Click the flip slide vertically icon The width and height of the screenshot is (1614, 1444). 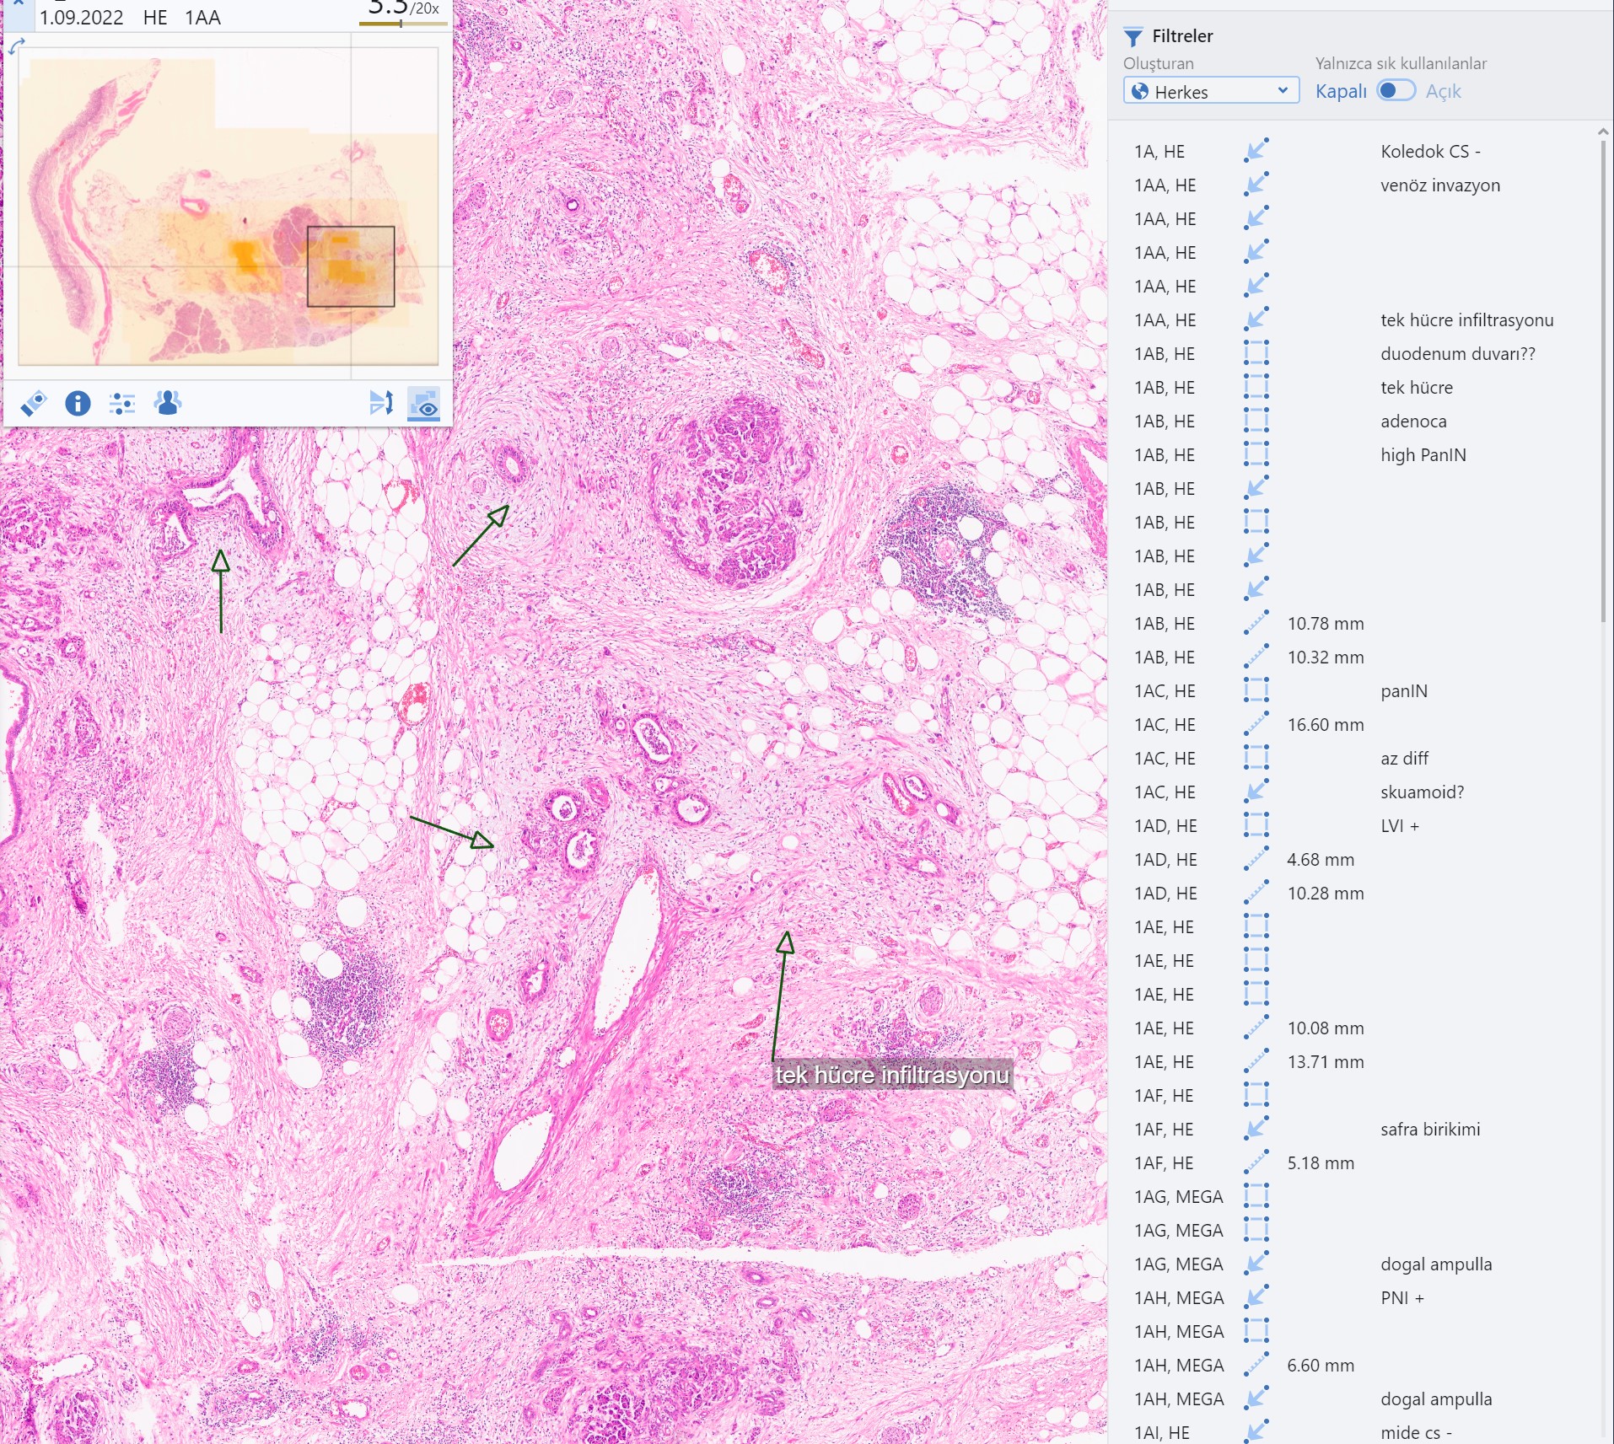(x=381, y=404)
